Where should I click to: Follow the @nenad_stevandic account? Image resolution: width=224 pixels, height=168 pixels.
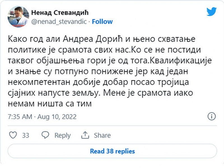coord(102,22)
